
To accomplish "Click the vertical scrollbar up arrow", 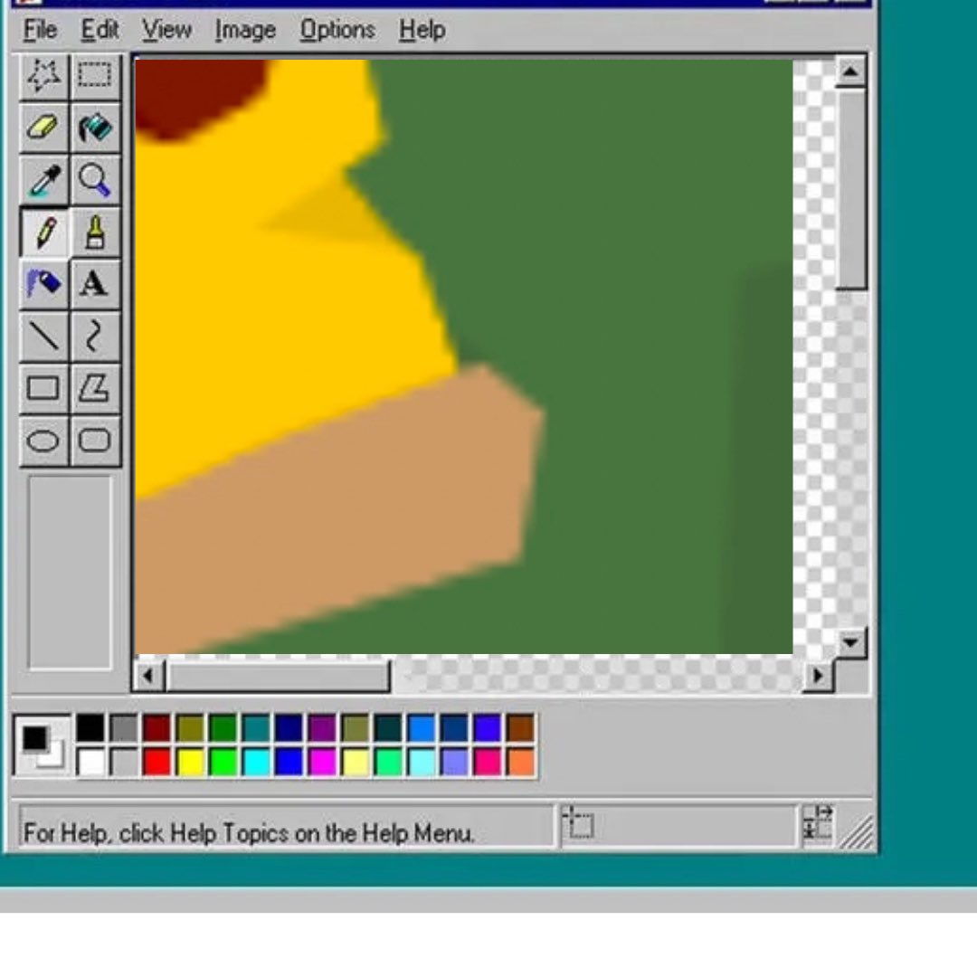I will click(850, 73).
